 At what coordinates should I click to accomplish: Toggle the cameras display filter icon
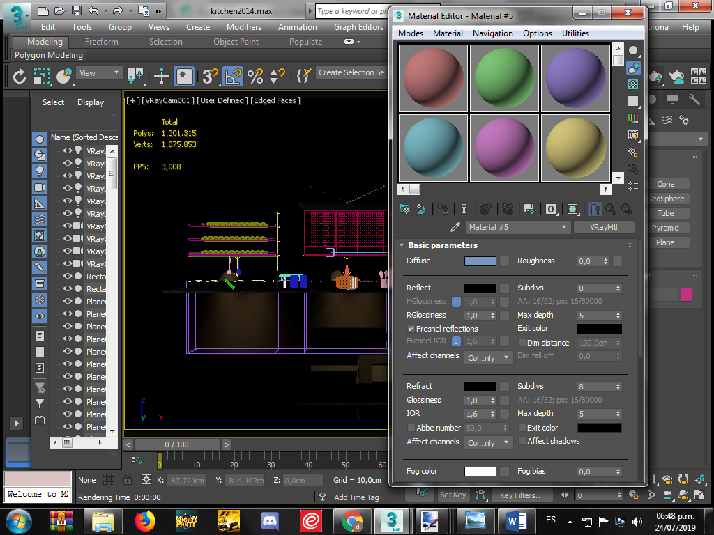tap(40, 187)
